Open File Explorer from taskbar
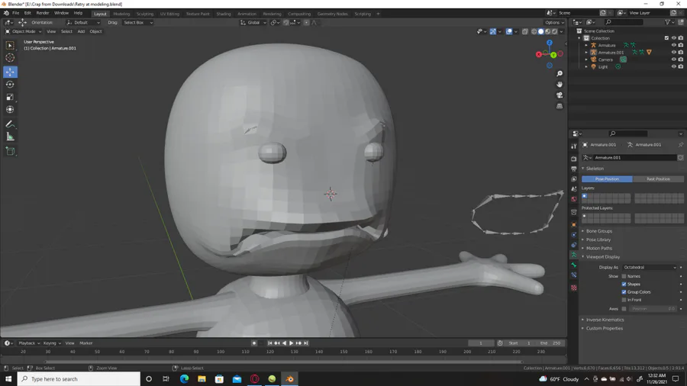 pyautogui.click(x=202, y=379)
